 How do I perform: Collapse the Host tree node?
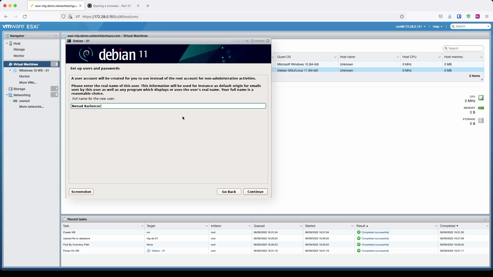7,44
